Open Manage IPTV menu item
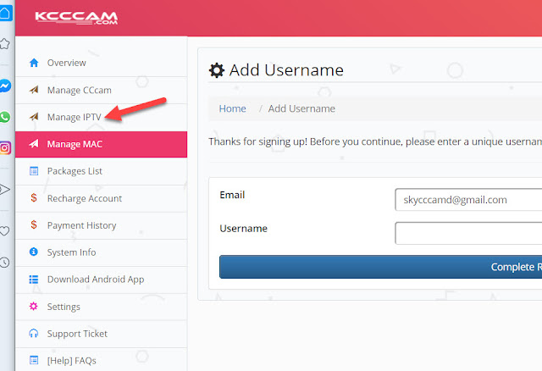Image resolution: width=542 pixels, height=371 pixels. [74, 117]
